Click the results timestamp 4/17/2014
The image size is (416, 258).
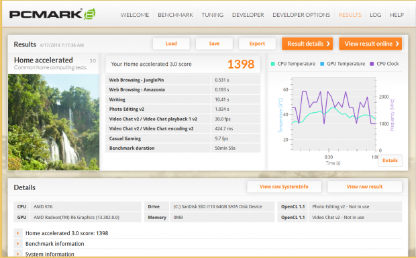tap(62, 45)
